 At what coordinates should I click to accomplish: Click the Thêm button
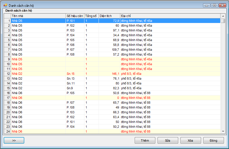point(145,141)
